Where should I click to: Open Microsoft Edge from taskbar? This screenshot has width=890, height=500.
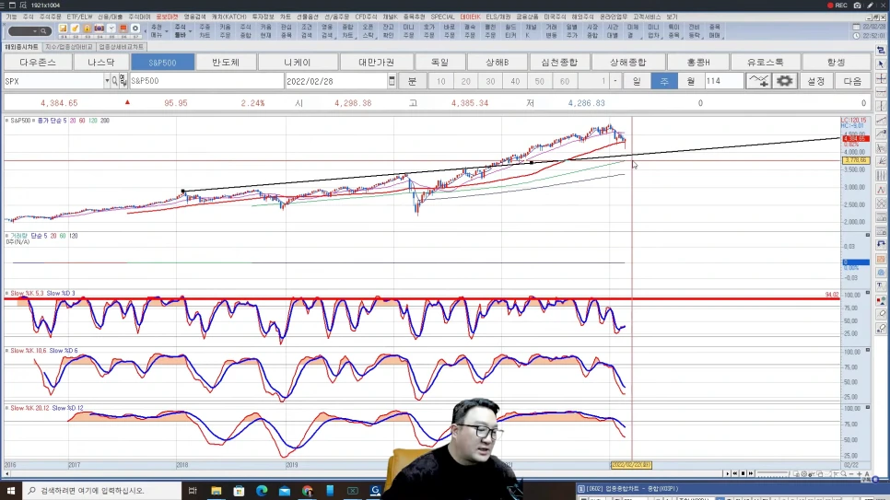(x=262, y=491)
